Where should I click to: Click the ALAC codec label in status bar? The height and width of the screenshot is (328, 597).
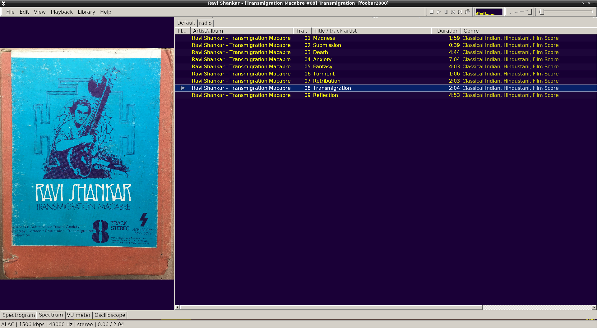[8, 324]
